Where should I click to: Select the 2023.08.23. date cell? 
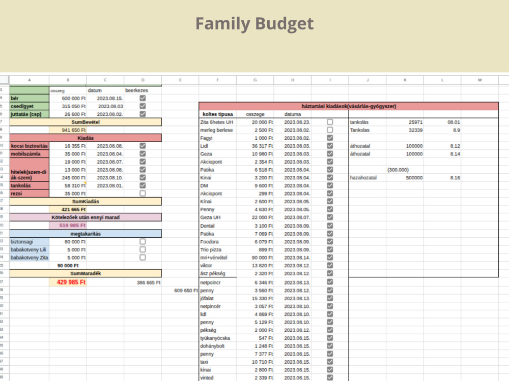click(x=293, y=122)
